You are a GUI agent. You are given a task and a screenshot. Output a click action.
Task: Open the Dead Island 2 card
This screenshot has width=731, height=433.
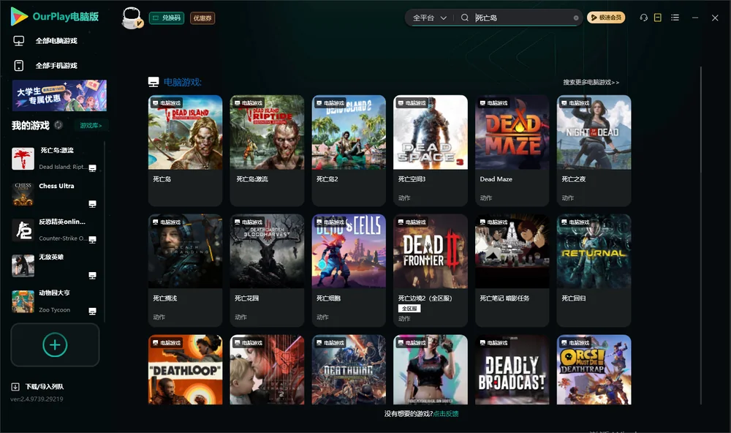point(349,150)
